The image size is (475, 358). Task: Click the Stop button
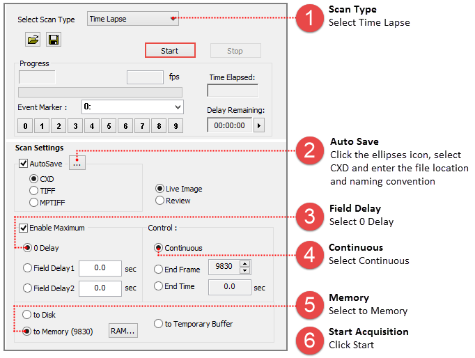pyautogui.click(x=235, y=51)
